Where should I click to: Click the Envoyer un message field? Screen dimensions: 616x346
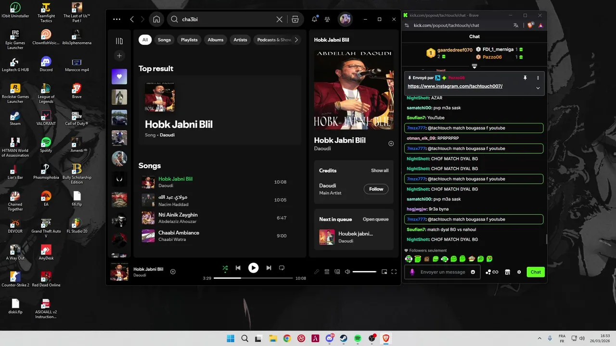(x=442, y=272)
